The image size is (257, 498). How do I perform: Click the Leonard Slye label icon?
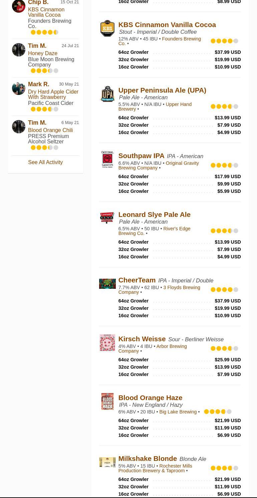[107, 218]
